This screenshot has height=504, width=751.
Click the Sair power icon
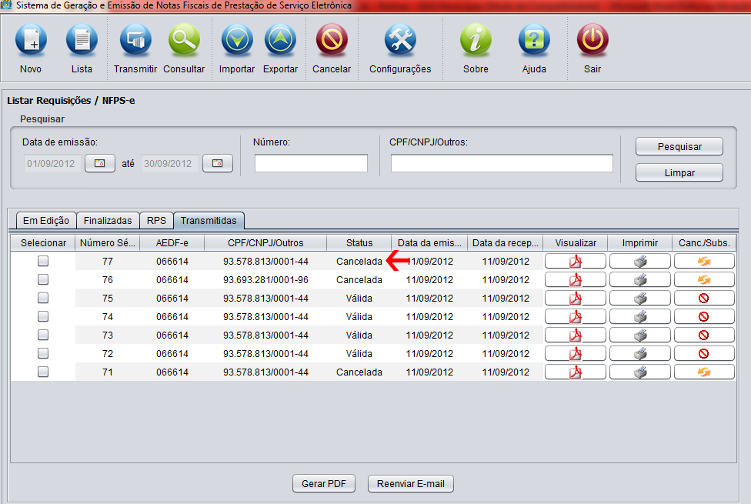[x=592, y=40]
